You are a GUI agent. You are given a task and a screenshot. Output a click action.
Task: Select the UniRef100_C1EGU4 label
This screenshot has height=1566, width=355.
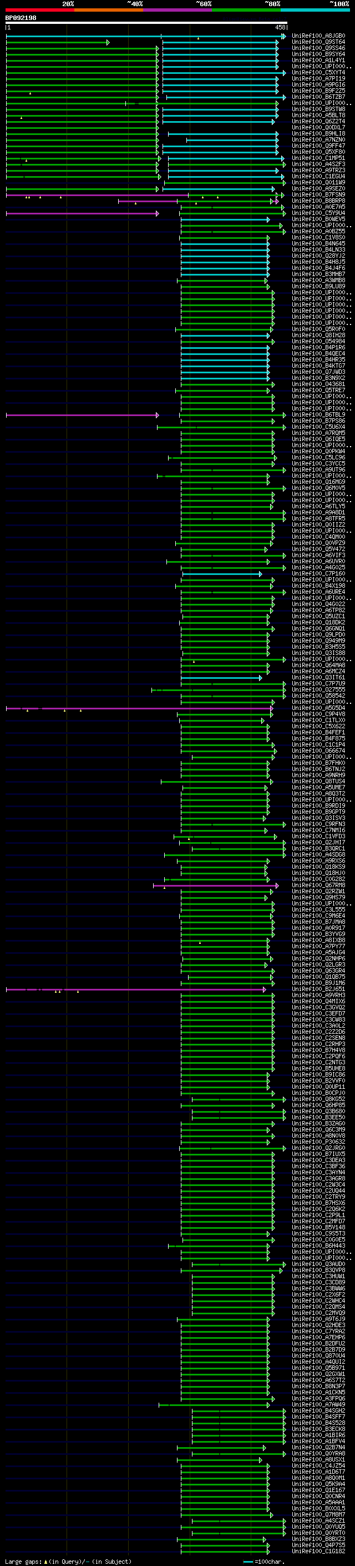318,176
